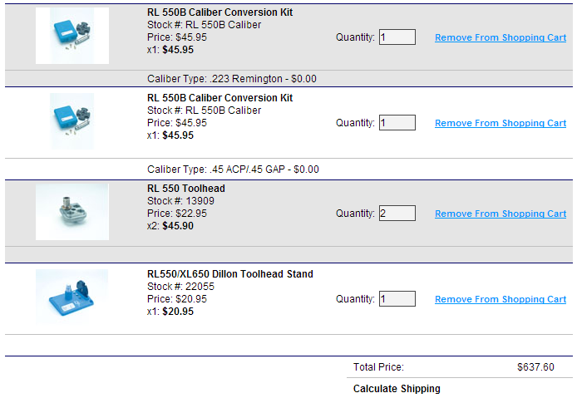The image size is (577, 398).
Task: Remove the .223 Remington kit from cart
Action: click(501, 37)
